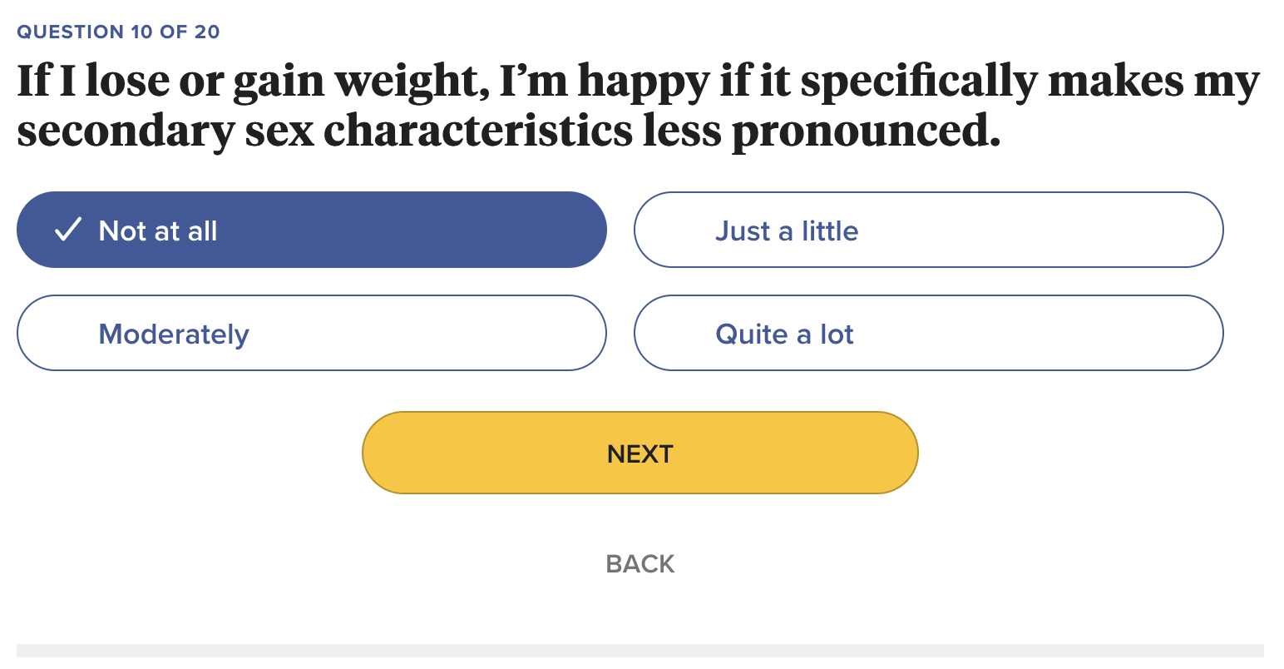Return to question 9 using BACK

(640, 564)
